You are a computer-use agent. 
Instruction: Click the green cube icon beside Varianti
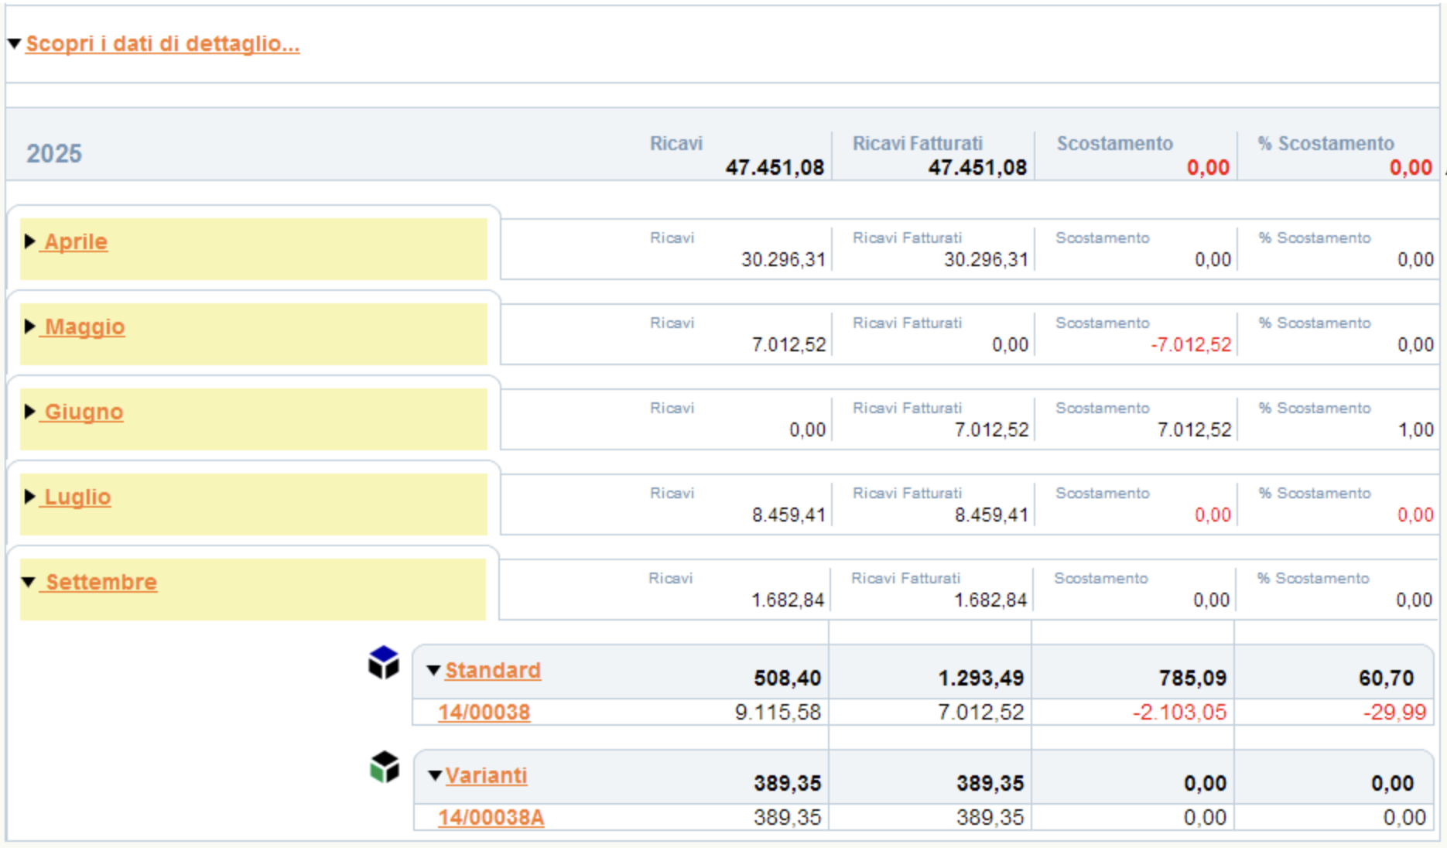385,767
